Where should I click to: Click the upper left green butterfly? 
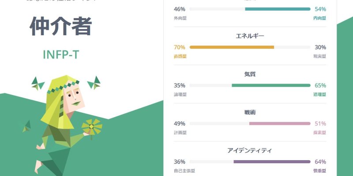click(x=38, y=84)
